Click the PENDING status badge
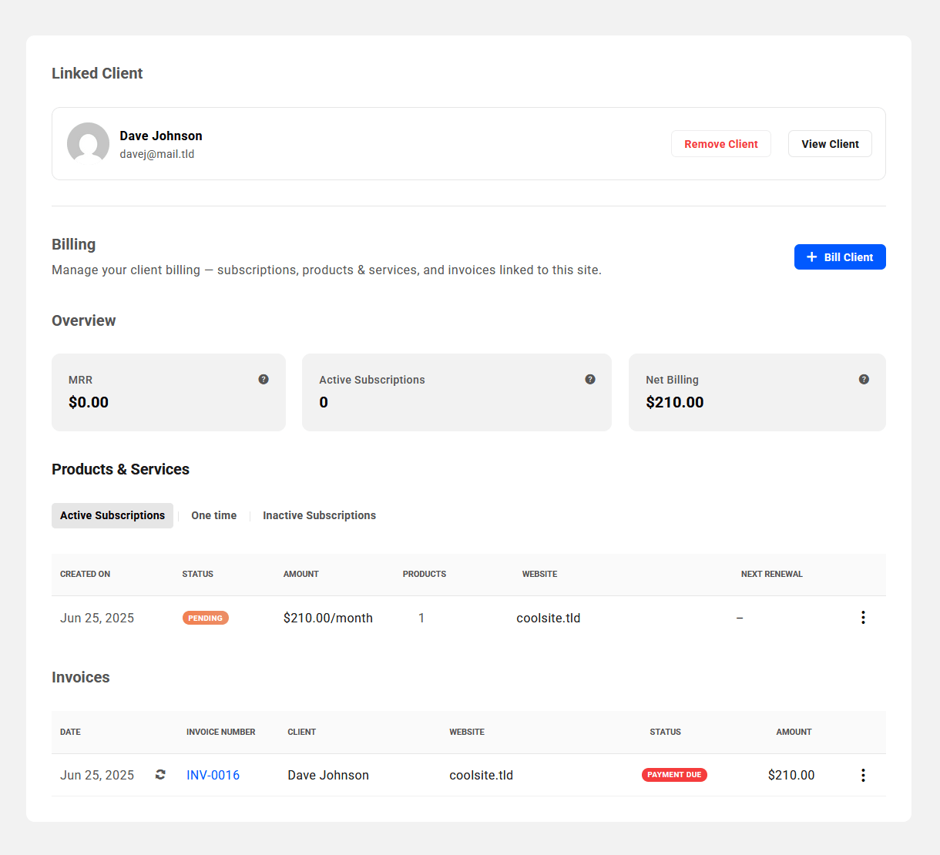The image size is (940, 855). click(205, 617)
